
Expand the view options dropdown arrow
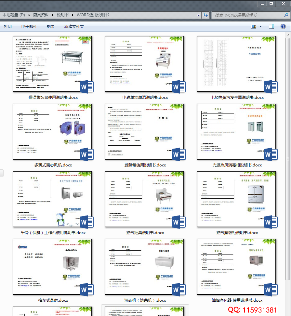[x=260, y=27]
